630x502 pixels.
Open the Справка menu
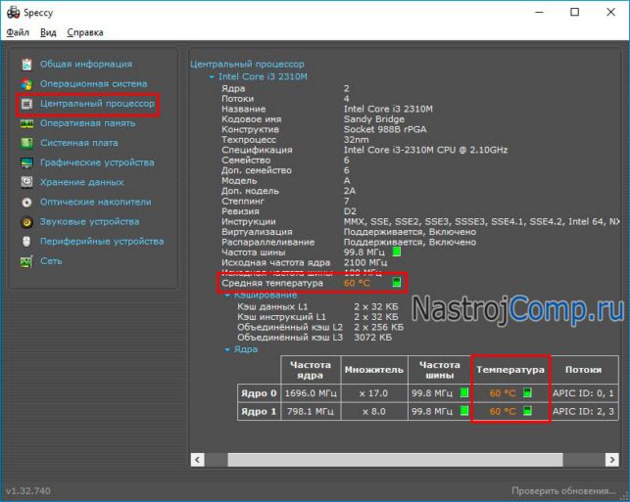click(x=85, y=32)
